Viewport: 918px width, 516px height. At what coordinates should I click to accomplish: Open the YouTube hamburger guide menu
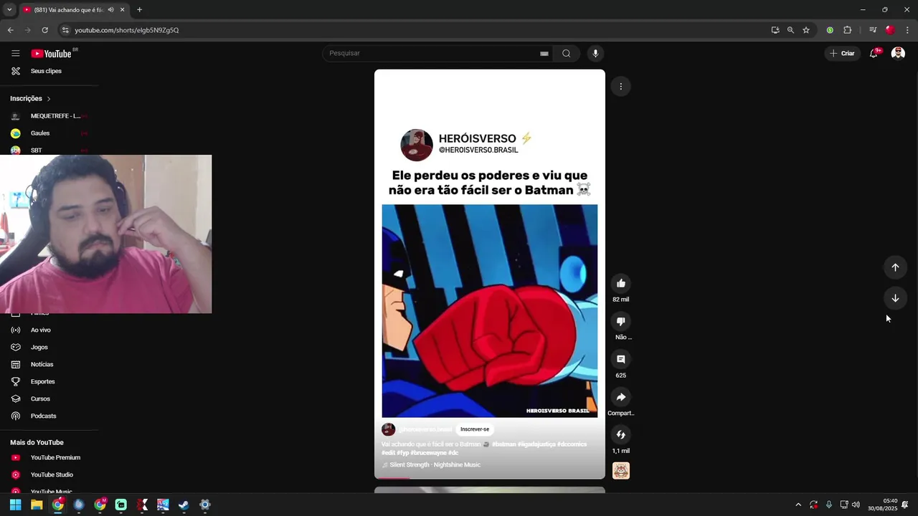15,53
